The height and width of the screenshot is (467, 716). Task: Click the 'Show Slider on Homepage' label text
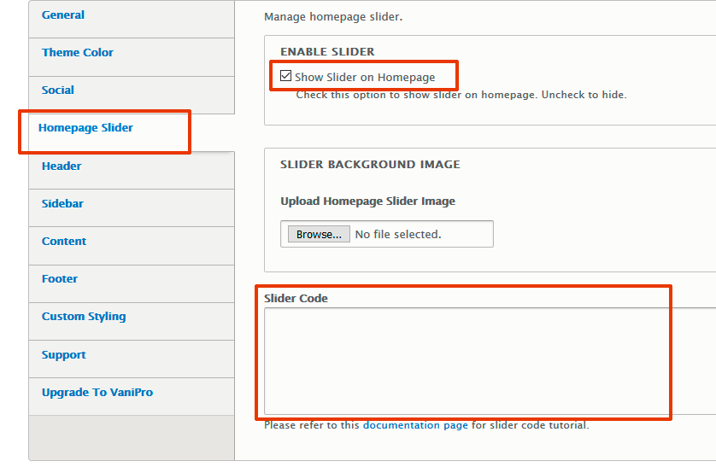point(365,78)
